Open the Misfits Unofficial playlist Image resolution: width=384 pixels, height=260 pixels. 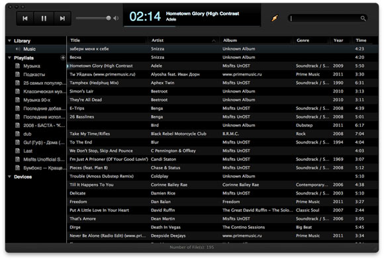pos(36,159)
